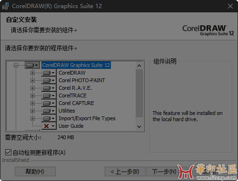Expand the Utilities tree node
Viewport: 238px width, 181px height.
32,111
